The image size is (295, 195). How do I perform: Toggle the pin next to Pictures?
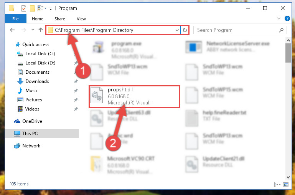76,100
